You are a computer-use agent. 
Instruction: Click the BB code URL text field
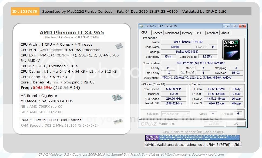(x=193, y=145)
